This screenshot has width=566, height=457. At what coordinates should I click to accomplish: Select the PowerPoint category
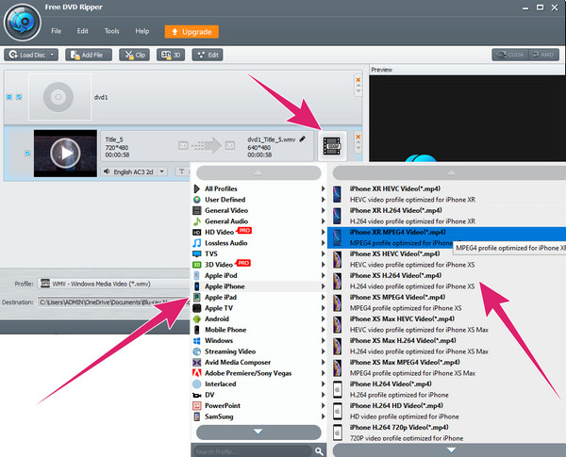pos(258,405)
